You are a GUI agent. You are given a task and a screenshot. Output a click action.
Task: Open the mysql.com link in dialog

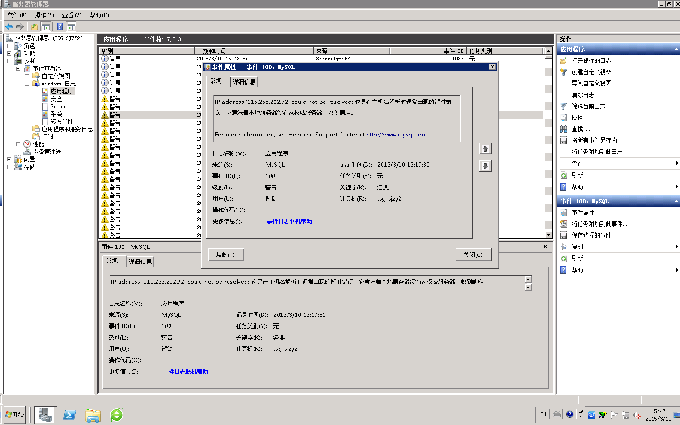tap(397, 135)
